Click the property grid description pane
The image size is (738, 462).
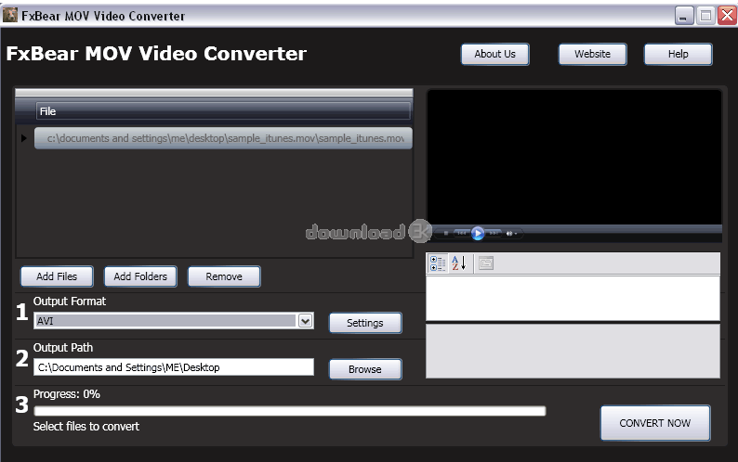tap(573, 351)
